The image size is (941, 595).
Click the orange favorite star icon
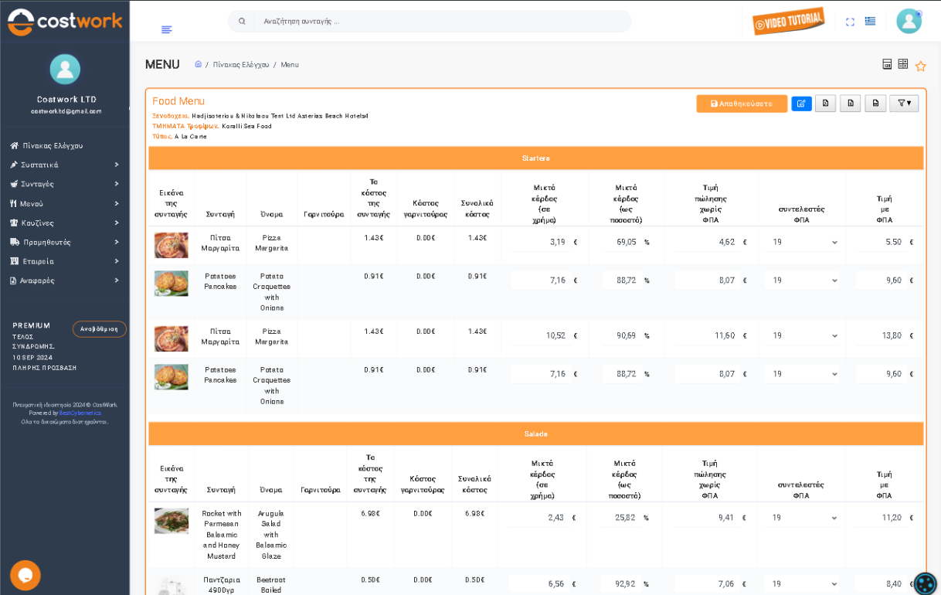[x=920, y=66]
